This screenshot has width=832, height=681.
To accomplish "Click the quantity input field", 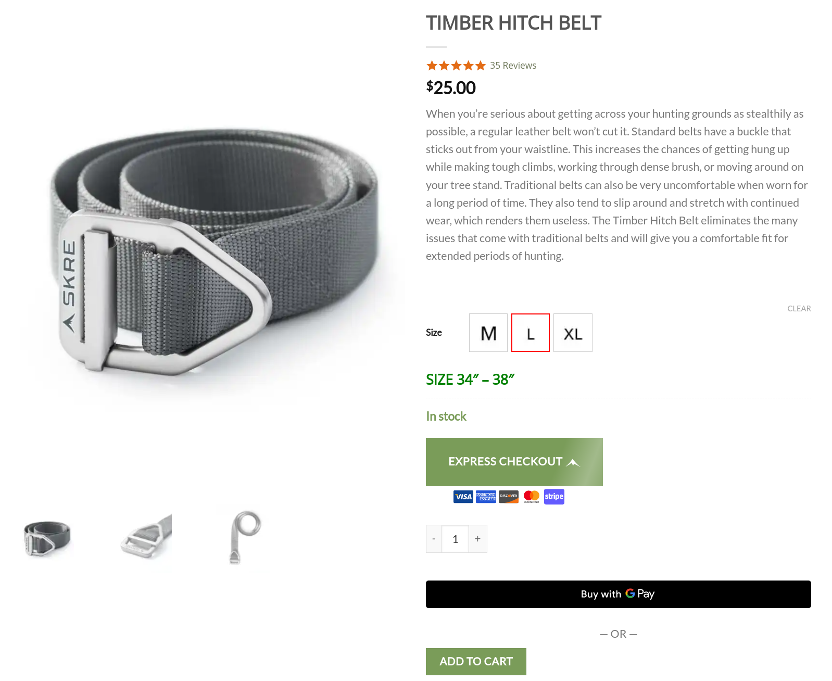I will (455, 539).
